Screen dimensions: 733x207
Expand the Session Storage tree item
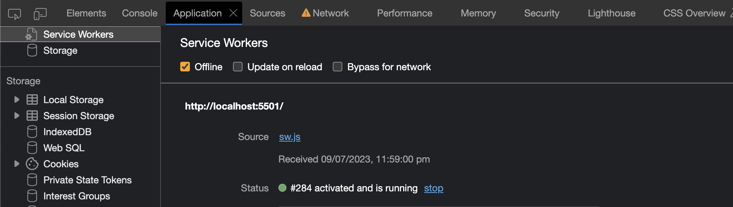pos(16,116)
